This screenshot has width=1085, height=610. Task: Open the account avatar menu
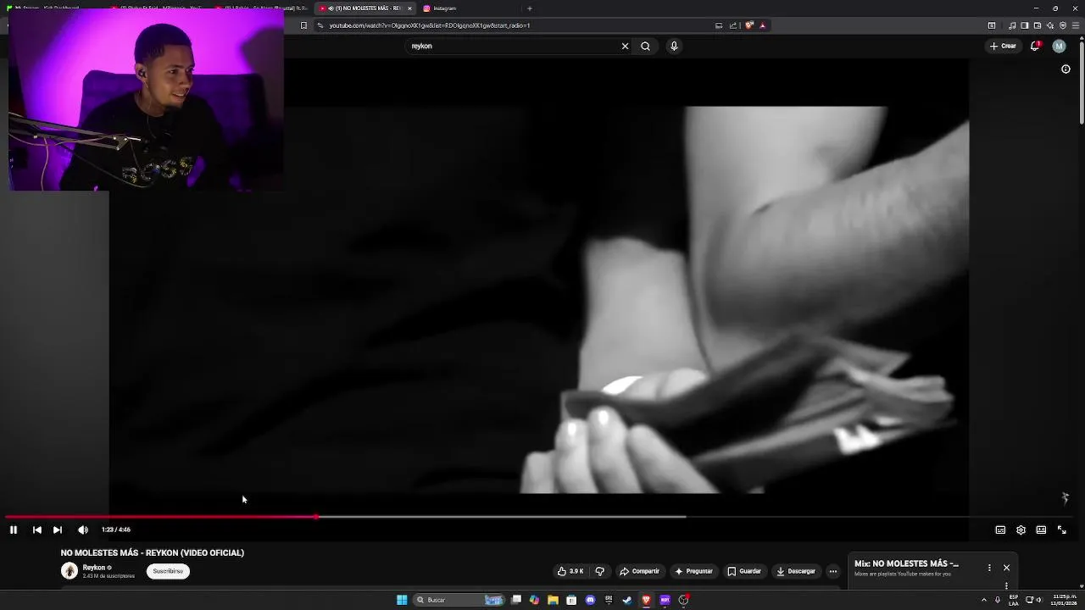1059,46
